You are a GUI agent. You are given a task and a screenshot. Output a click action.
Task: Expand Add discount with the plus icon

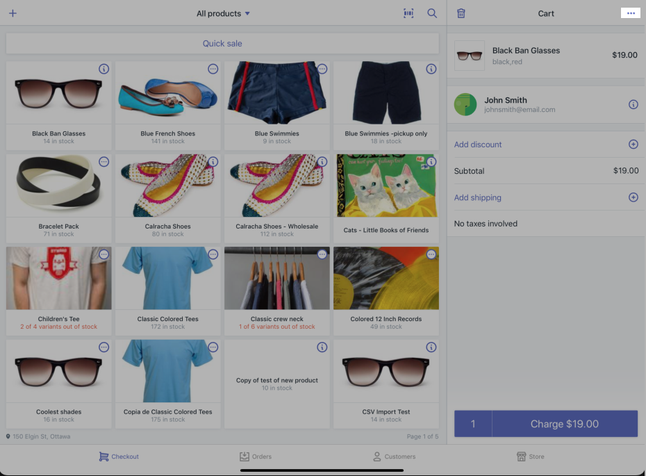[x=633, y=144]
